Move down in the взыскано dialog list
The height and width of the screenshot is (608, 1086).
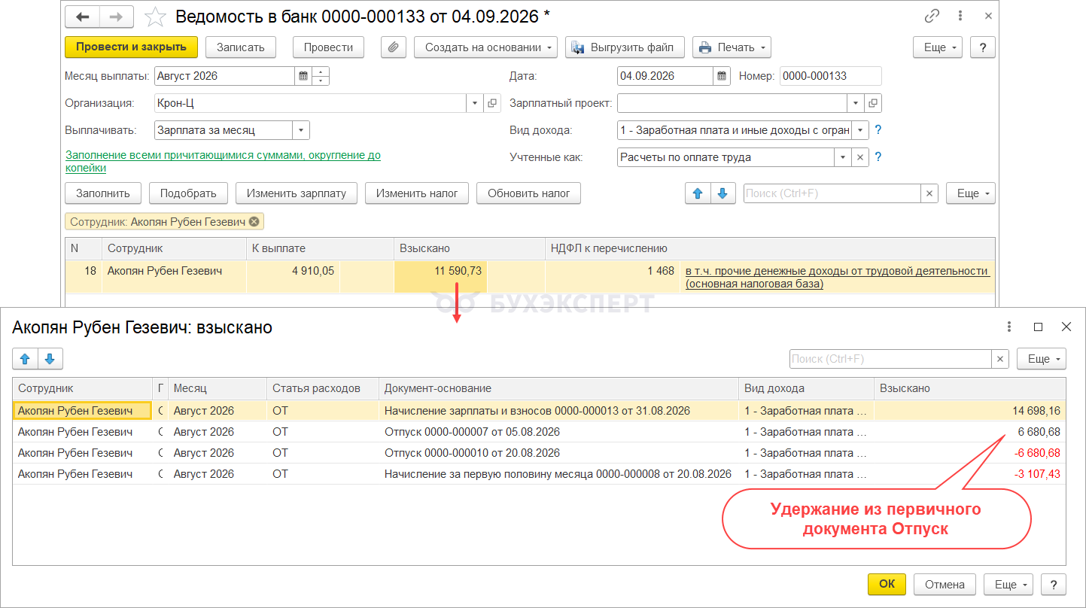pos(50,359)
